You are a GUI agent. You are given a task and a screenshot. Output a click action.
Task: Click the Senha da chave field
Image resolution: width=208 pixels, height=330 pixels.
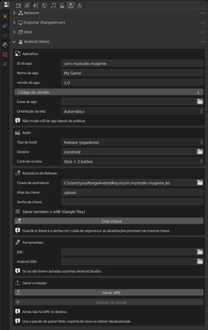[x=132, y=202]
